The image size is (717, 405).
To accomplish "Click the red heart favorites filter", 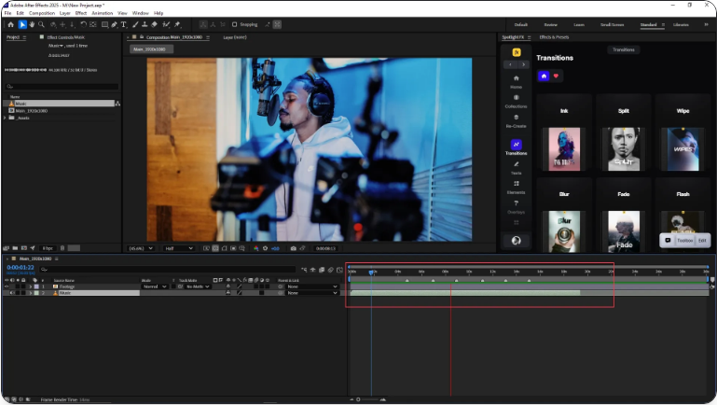I will coord(557,76).
